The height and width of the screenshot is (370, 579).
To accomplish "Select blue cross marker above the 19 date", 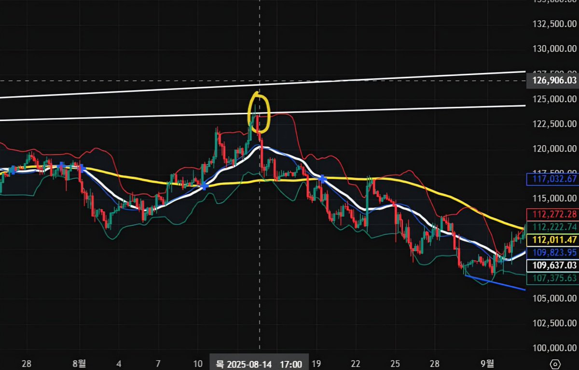I will click(x=322, y=179).
